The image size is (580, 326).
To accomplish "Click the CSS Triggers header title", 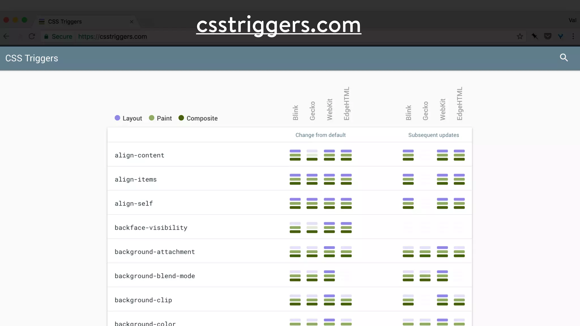I will pyautogui.click(x=32, y=58).
